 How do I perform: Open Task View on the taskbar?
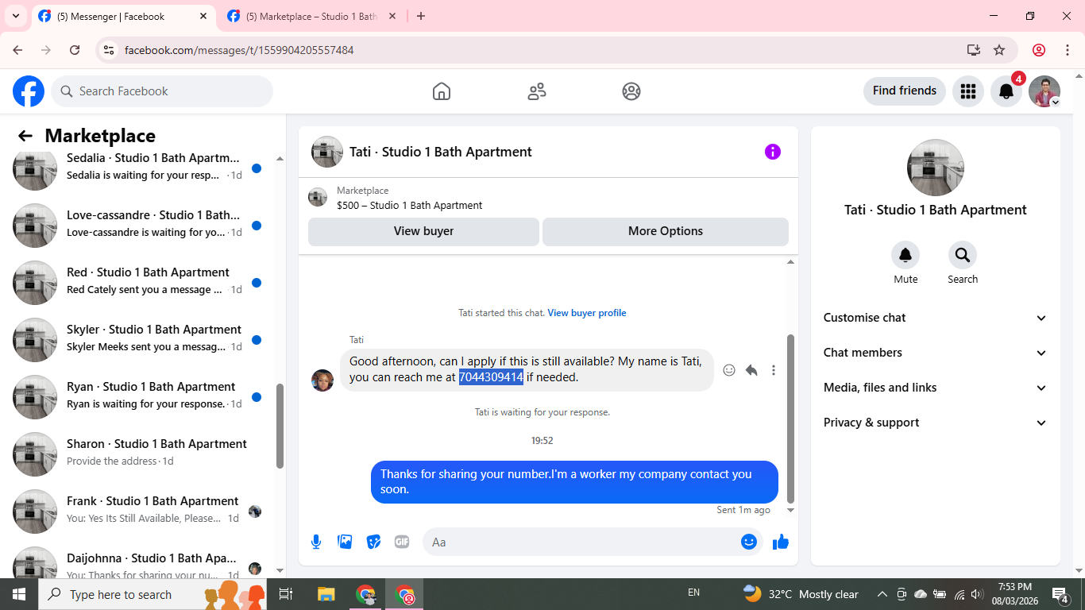pos(286,594)
